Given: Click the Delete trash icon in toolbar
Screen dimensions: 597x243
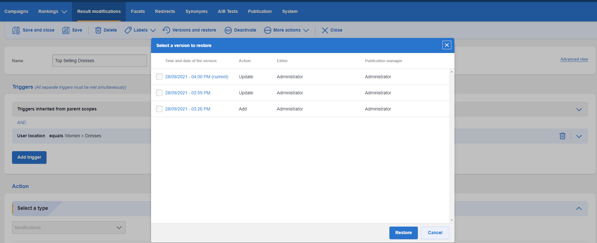Looking at the screenshot, I should (98, 30).
